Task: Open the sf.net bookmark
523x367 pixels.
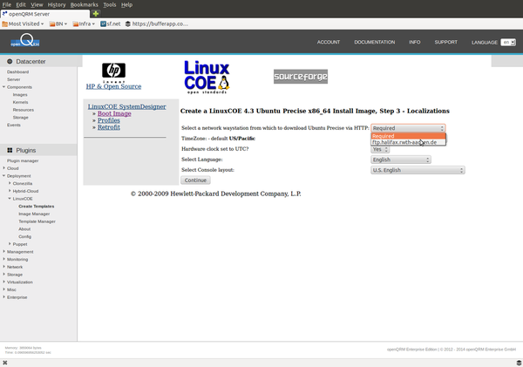Action: coord(111,24)
